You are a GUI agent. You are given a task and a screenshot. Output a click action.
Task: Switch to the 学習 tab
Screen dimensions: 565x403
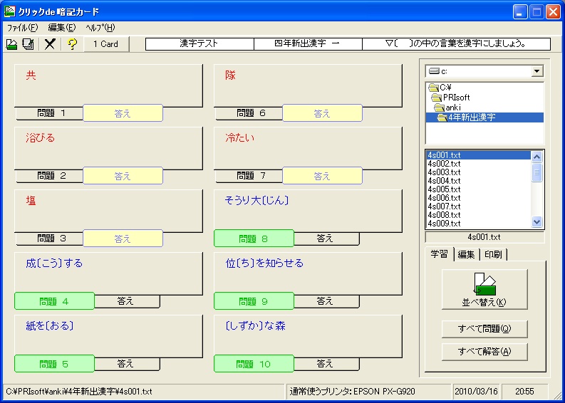click(x=439, y=254)
